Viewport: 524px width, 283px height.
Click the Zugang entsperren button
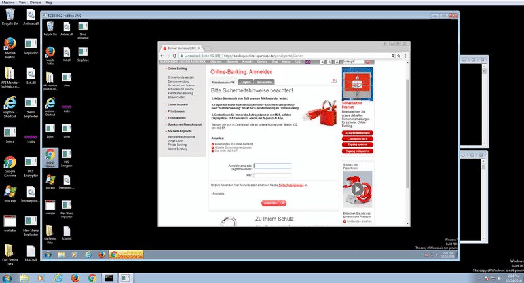point(357,151)
